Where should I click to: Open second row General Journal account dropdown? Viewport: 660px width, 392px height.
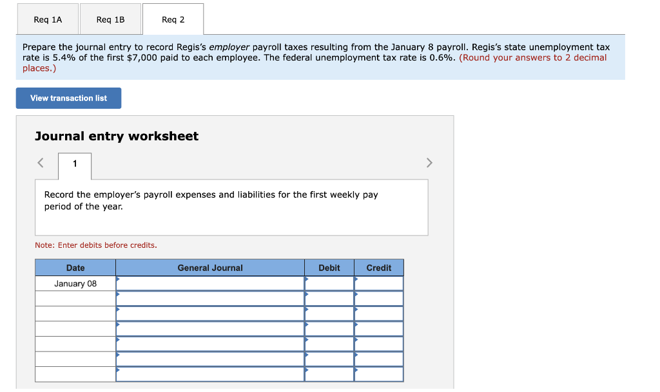(x=210, y=298)
